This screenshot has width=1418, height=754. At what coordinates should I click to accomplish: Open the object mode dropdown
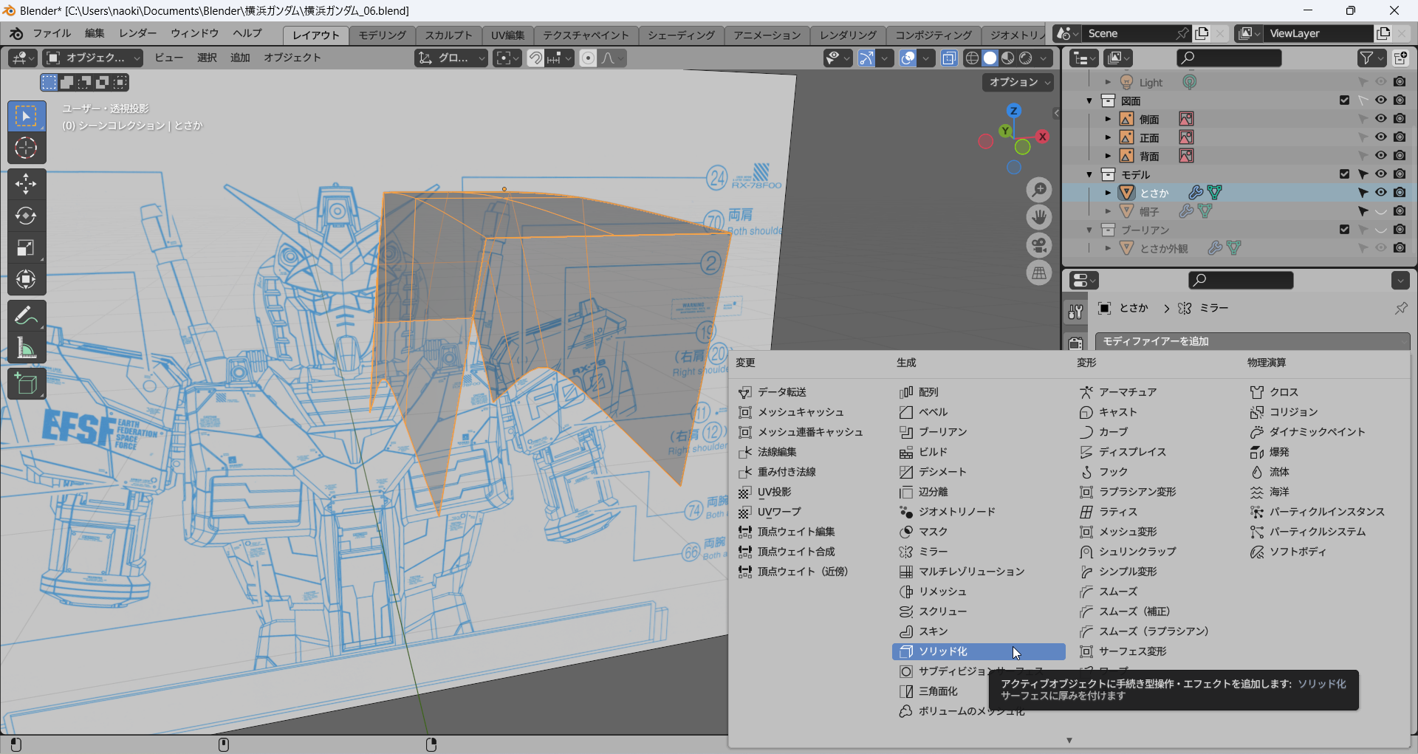coord(92,58)
